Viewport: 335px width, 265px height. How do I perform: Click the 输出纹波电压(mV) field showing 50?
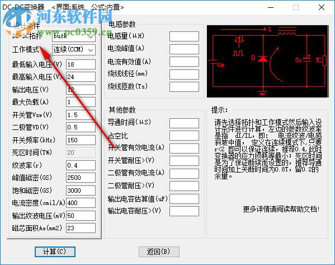pyautogui.click(x=81, y=216)
